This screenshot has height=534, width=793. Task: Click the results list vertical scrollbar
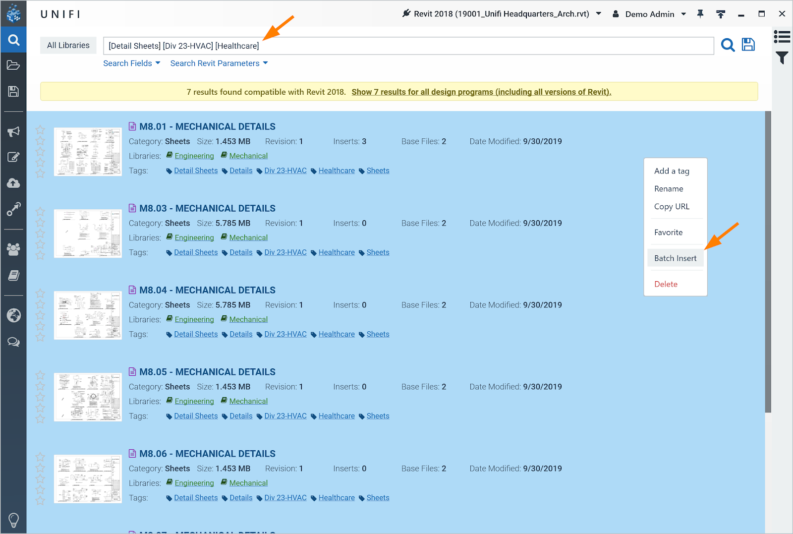tap(768, 262)
